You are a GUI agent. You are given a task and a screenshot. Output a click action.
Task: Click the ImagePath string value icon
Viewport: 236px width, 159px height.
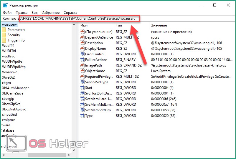point(82,65)
